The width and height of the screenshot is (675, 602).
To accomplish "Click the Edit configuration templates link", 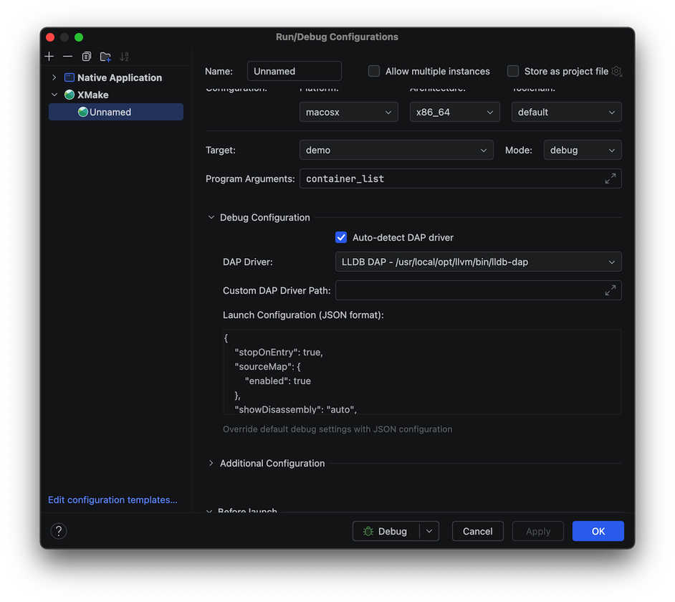I will pos(112,500).
